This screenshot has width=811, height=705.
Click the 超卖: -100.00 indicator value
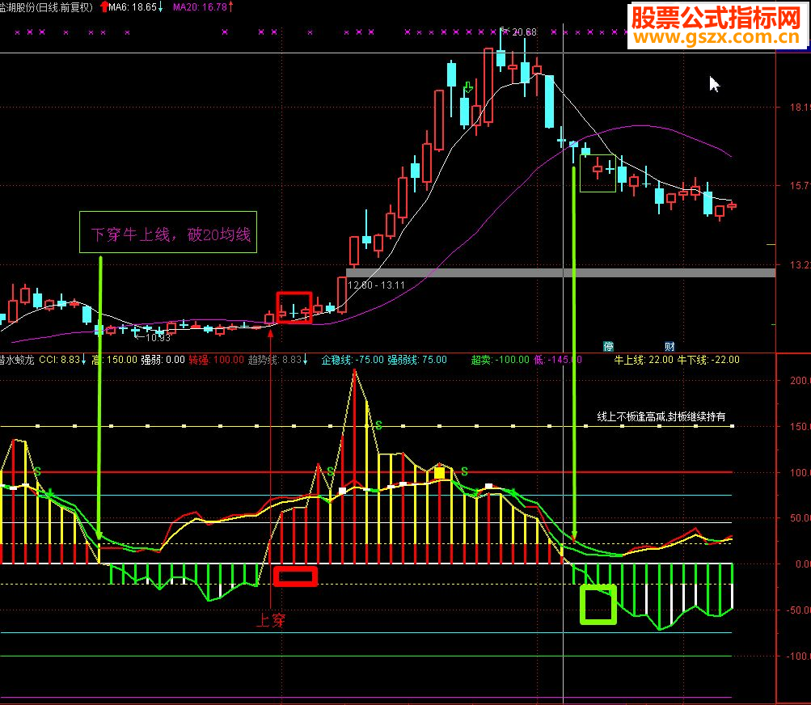(501, 360)
